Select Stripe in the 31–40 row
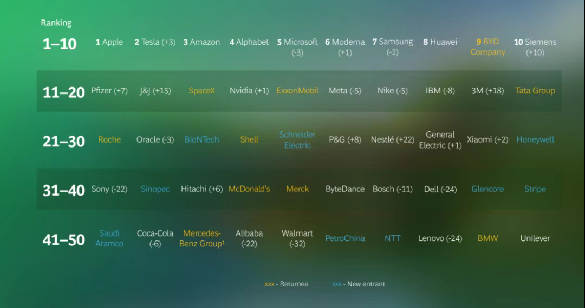 [535, 189]
